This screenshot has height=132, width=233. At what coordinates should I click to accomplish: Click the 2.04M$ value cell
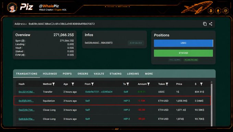tap(199, 101)
